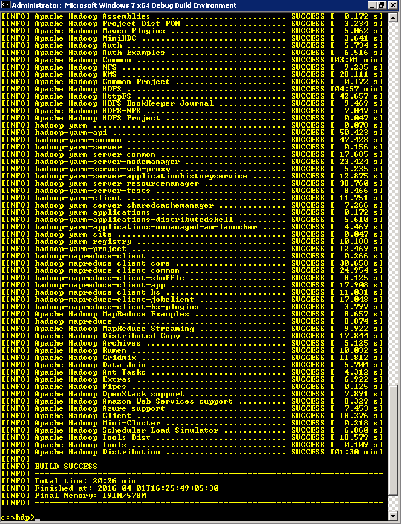Click 'Total time: 20:26 min' text
Viewport: 401px width, 524px height.
(85, 481)
